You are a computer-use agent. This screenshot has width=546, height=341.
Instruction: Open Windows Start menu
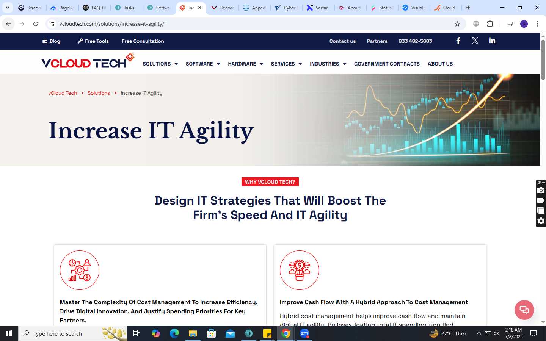pyautogui.click(x=9, y=333)
